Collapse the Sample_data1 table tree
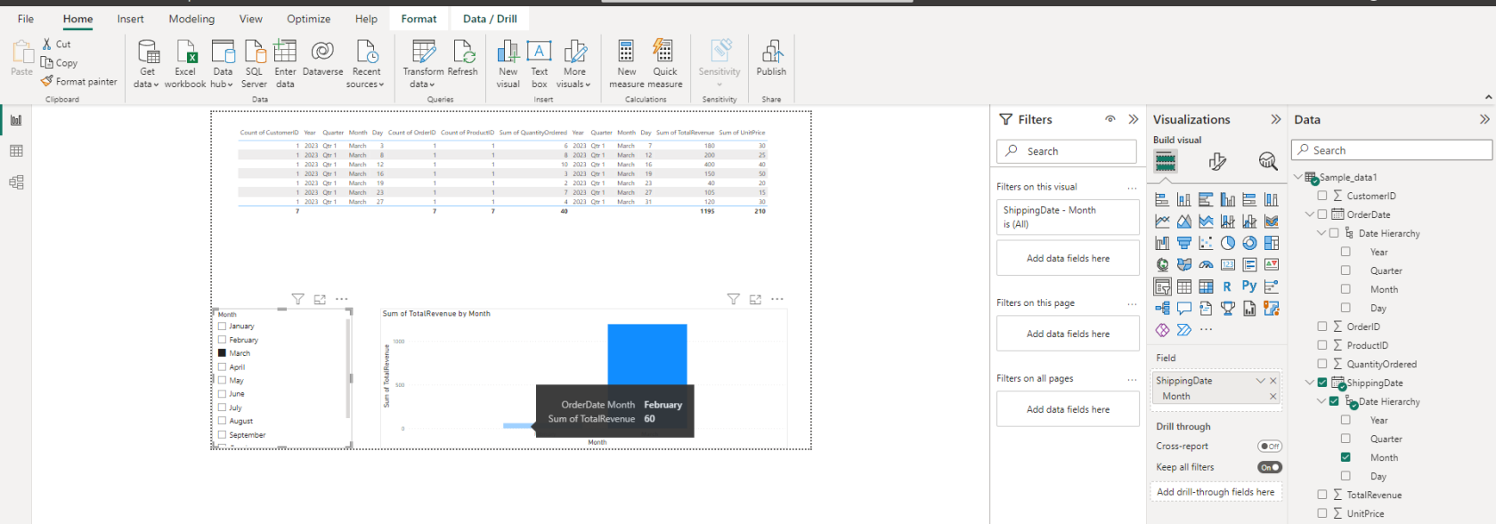The image size is (1496, 524). (x=1298, y=177)
